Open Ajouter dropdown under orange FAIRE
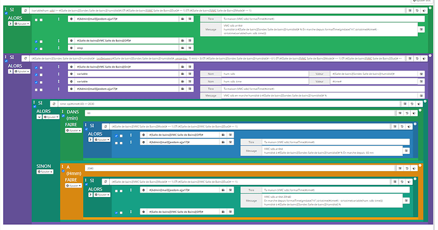Image resolution: width=438 pixels, height=230 pixels. (74, 186)
